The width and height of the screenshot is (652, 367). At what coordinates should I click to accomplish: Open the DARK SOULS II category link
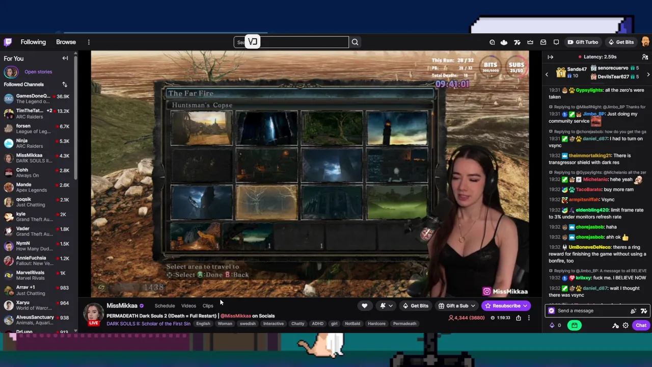point(148,324)
